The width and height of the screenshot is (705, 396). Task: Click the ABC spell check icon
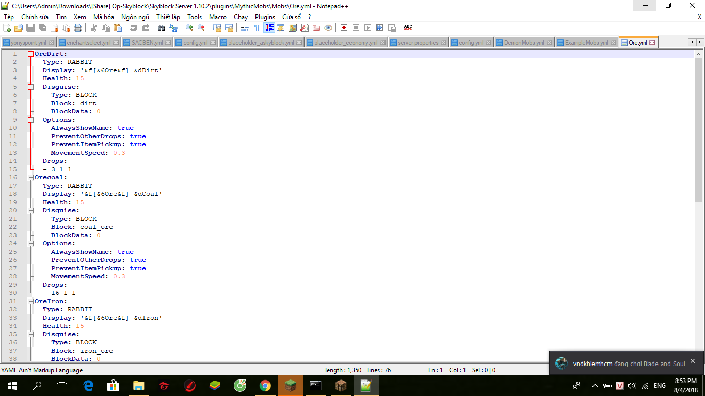click(x=408, y=28)
